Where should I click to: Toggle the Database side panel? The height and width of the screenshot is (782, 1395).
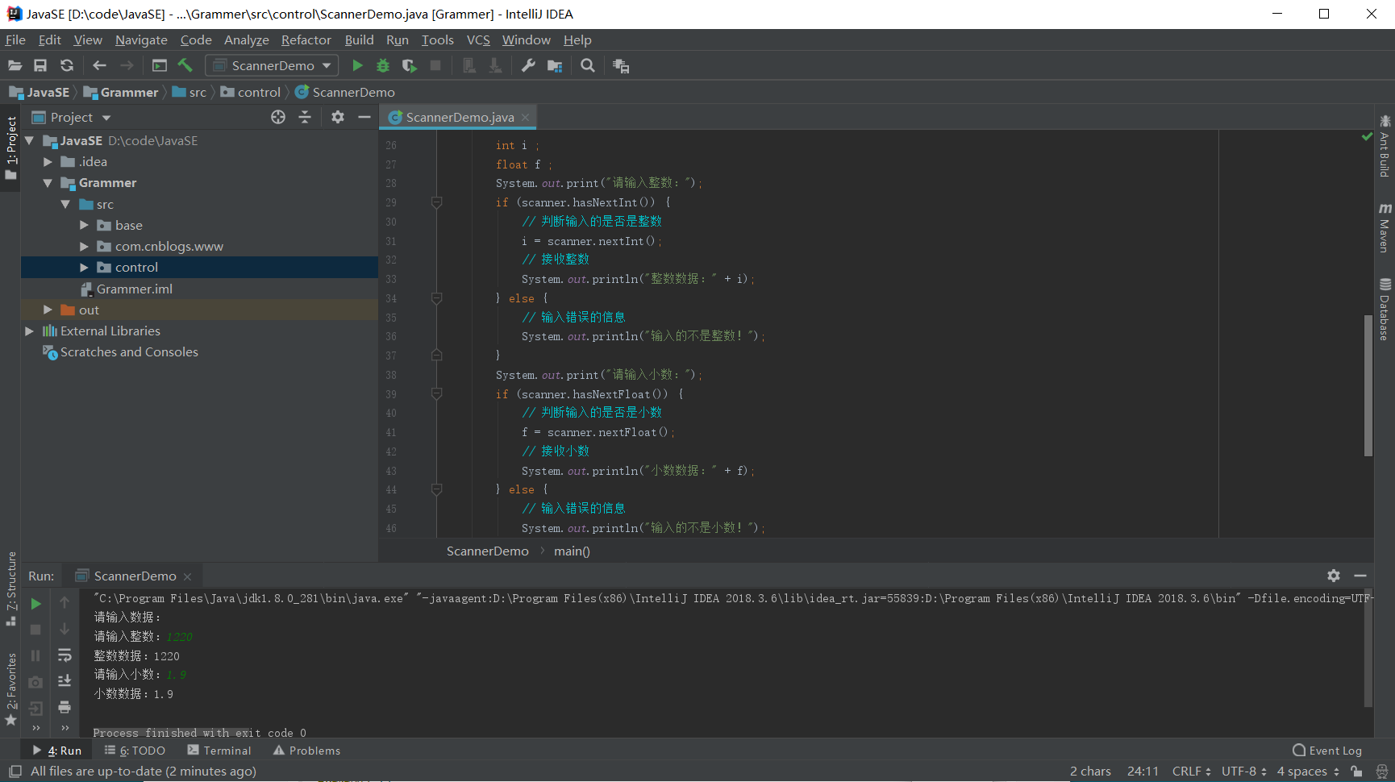point(1385,310)
